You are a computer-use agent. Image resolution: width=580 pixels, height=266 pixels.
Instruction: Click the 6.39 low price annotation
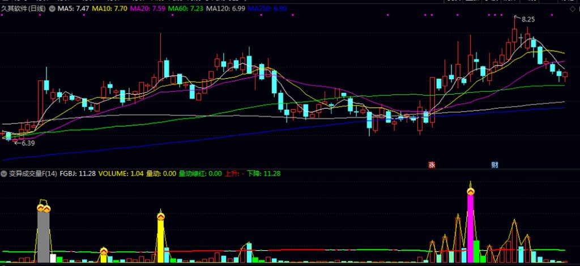click(x=27, y=143)
